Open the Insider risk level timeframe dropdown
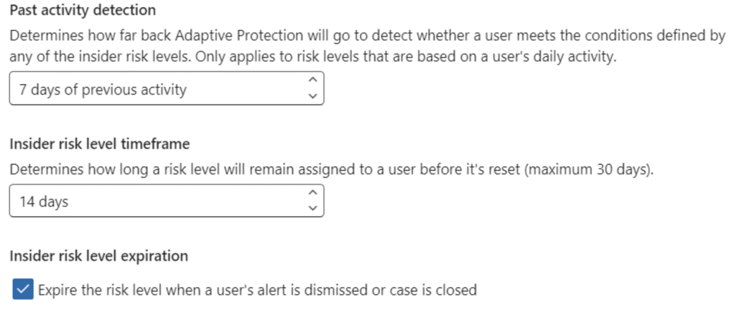 pyautogui.click(x=166, y=202)
